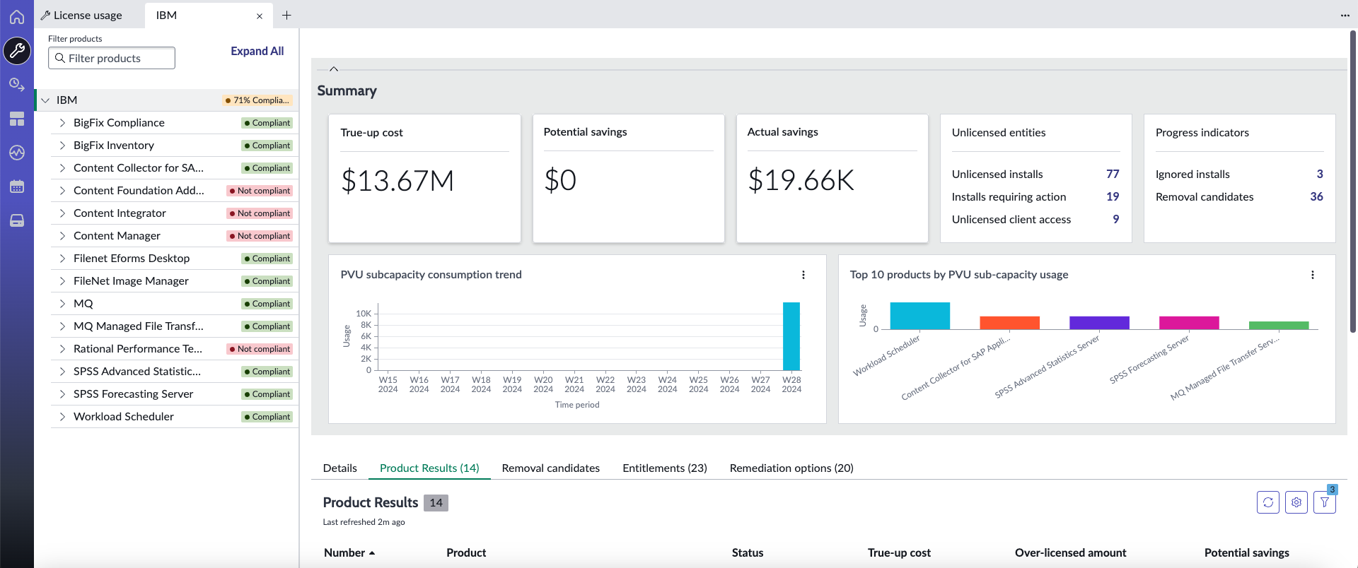
Task: Collapse the IBM publisher tree node
Action: 45,100
